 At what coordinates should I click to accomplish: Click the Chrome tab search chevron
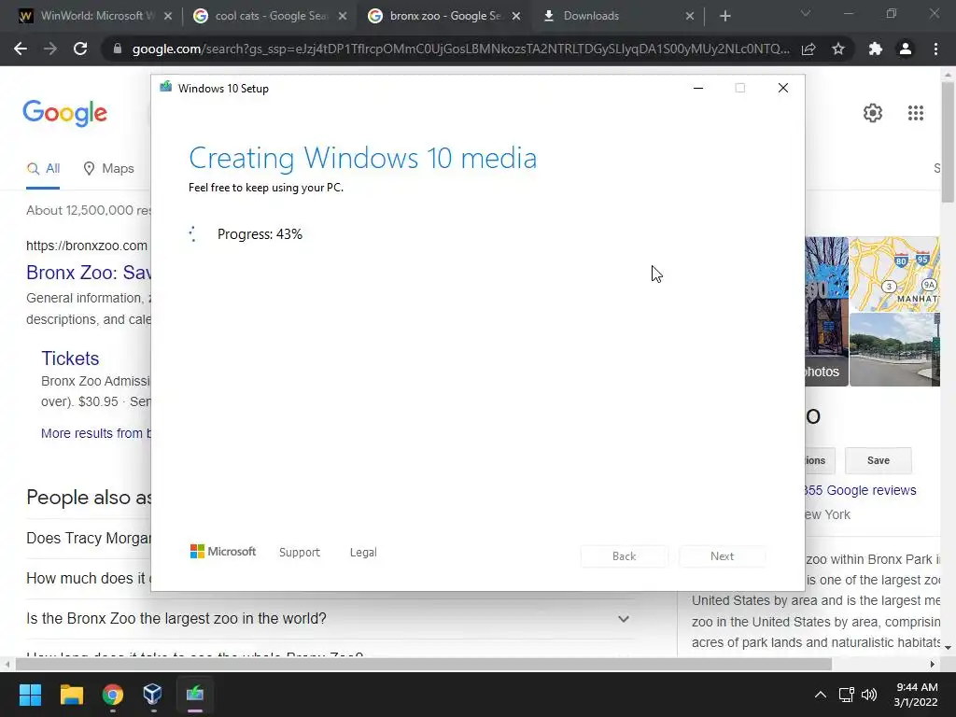coord(806,13)
